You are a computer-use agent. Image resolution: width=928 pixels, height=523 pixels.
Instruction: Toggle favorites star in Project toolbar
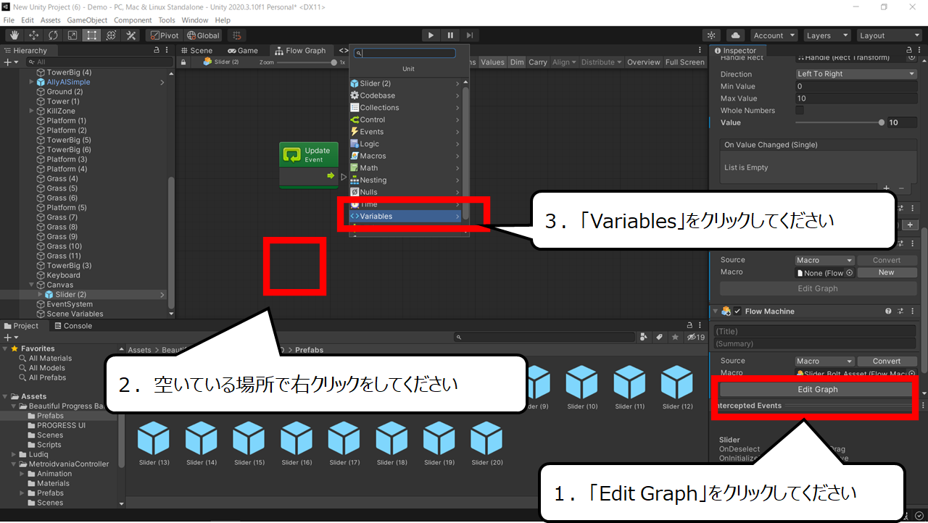click(675, 338)
